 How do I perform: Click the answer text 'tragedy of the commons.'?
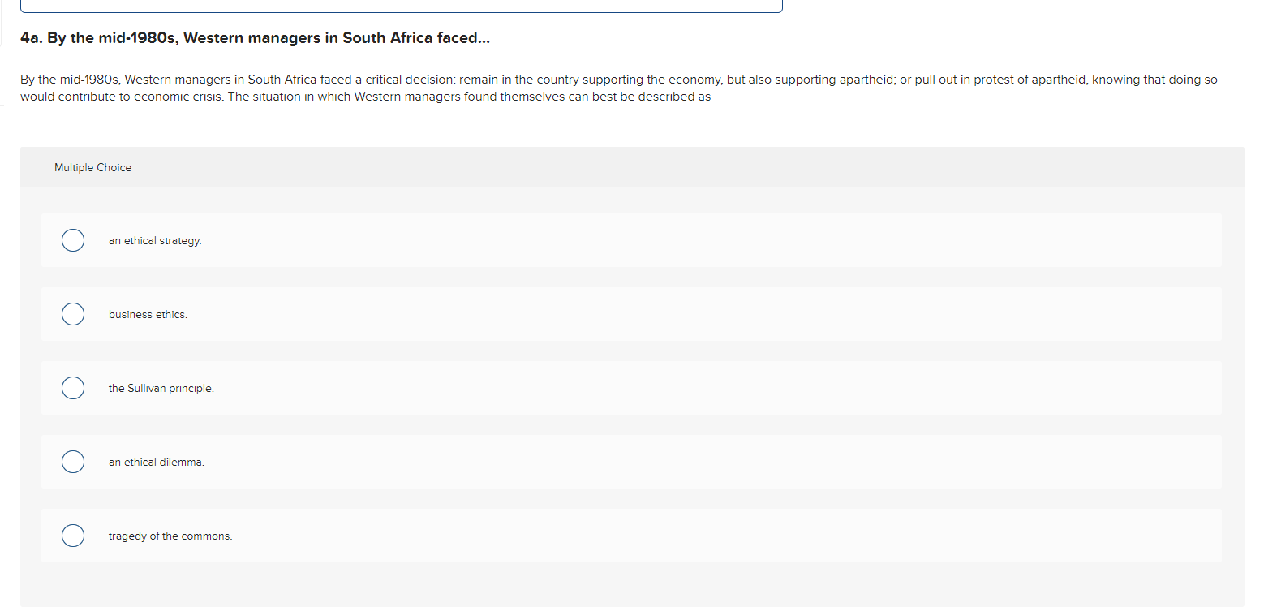pos(170,536)
